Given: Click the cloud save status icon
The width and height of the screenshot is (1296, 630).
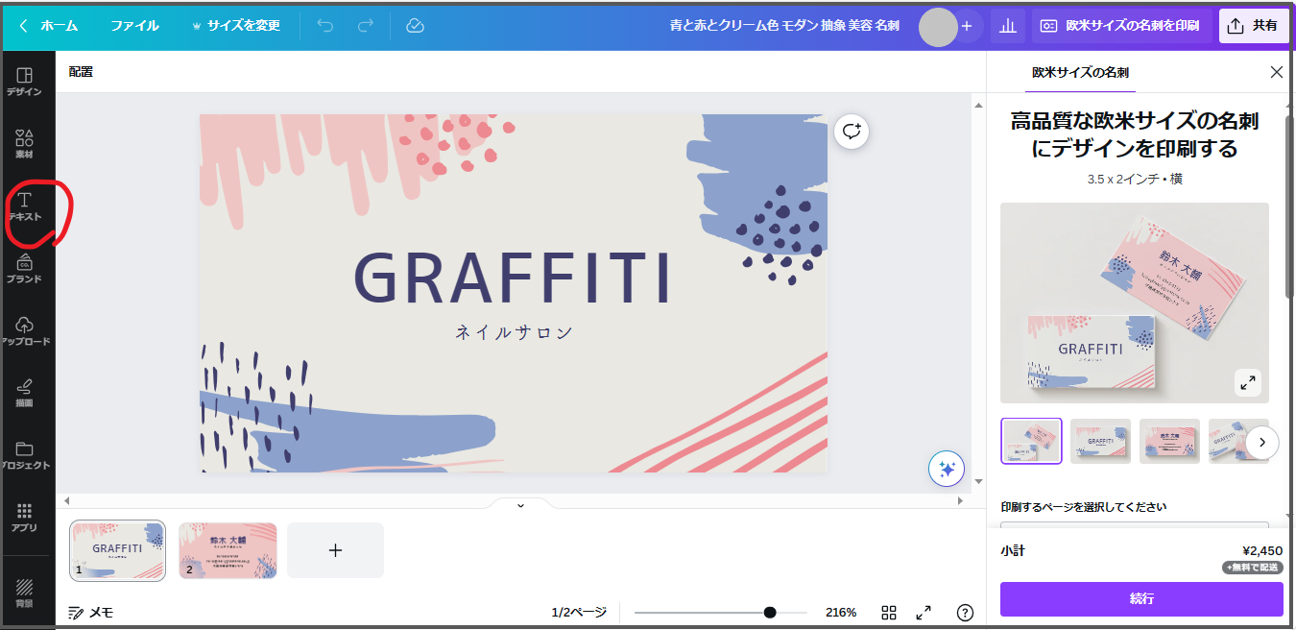Looking at the screenshot, I should tap(415, 26).
